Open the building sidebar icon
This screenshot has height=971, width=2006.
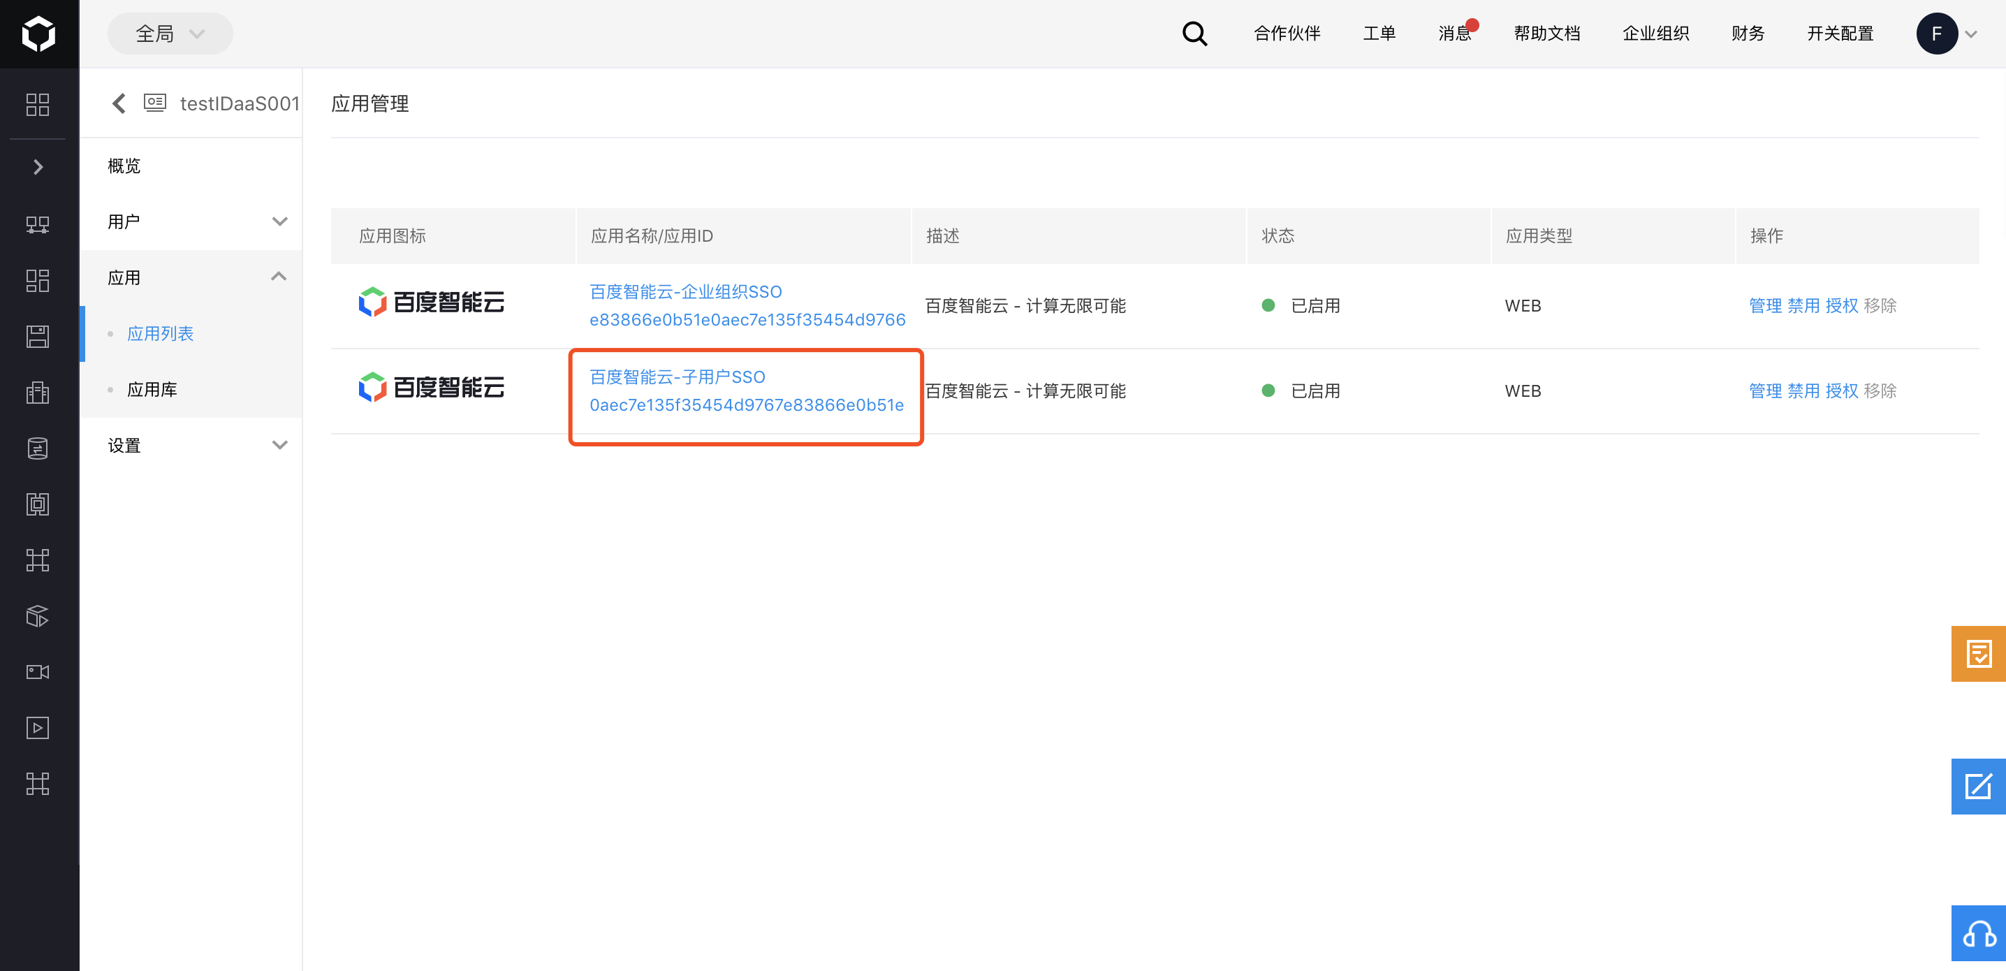tap(38, 393)
